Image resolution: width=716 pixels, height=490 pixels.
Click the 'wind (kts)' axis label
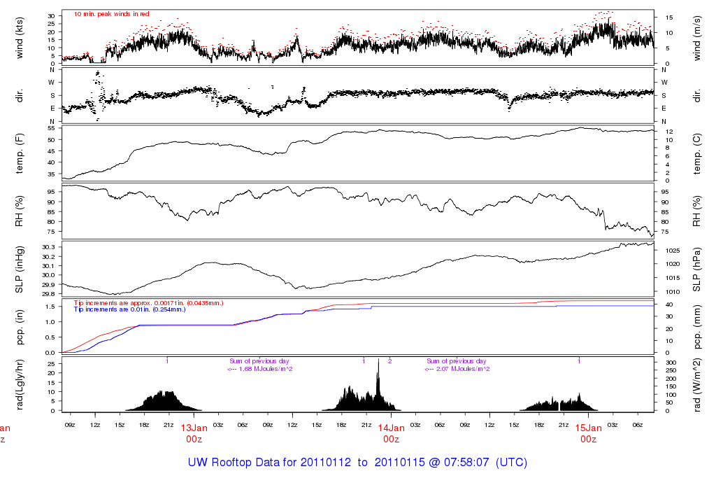[x=19, y=38]
